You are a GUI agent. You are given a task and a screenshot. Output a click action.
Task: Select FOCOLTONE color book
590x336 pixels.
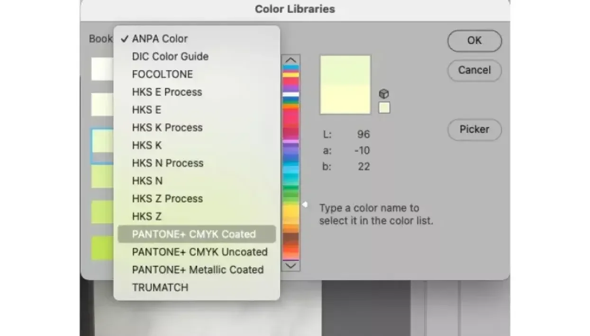(162, 74)
